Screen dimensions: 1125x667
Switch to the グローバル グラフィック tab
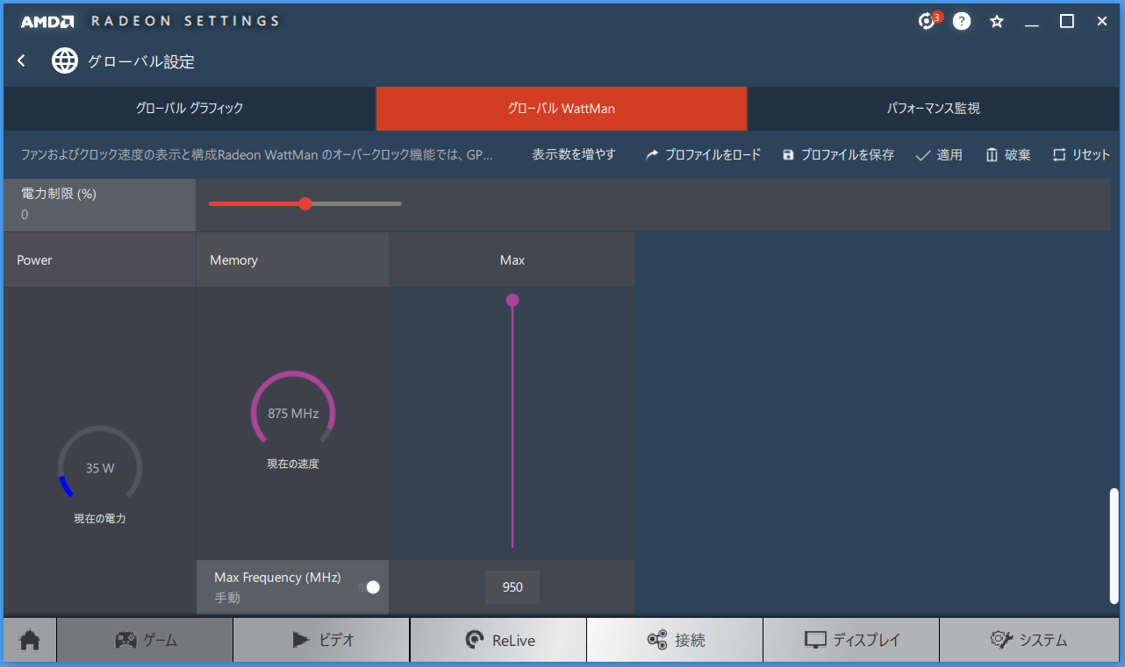(x=189, y=109)
